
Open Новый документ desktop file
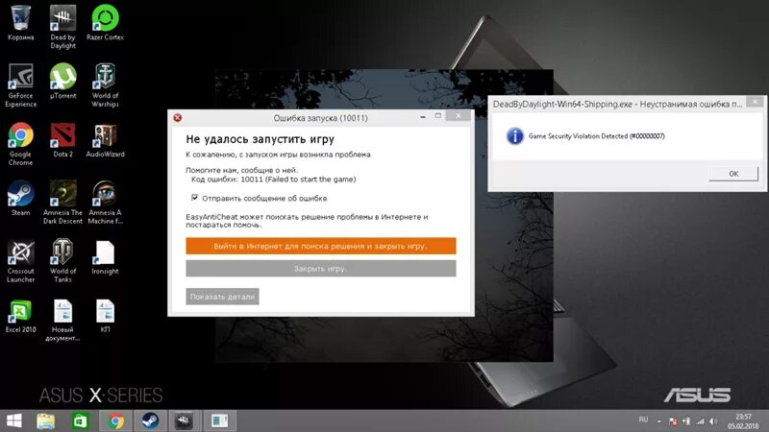click(62, 320)
